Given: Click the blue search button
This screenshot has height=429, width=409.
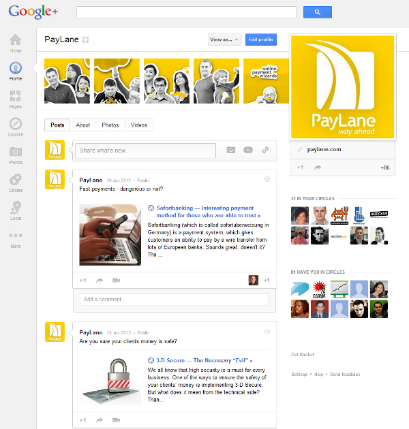Looking at the screenshot, I should (318, 12).
